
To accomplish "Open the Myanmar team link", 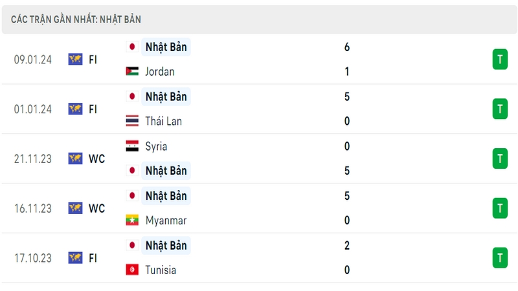I will pyautogui.click(x=166, y=221).
